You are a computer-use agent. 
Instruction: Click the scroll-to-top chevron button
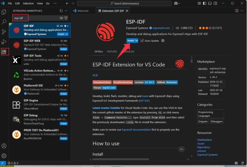tap(182, 149)
